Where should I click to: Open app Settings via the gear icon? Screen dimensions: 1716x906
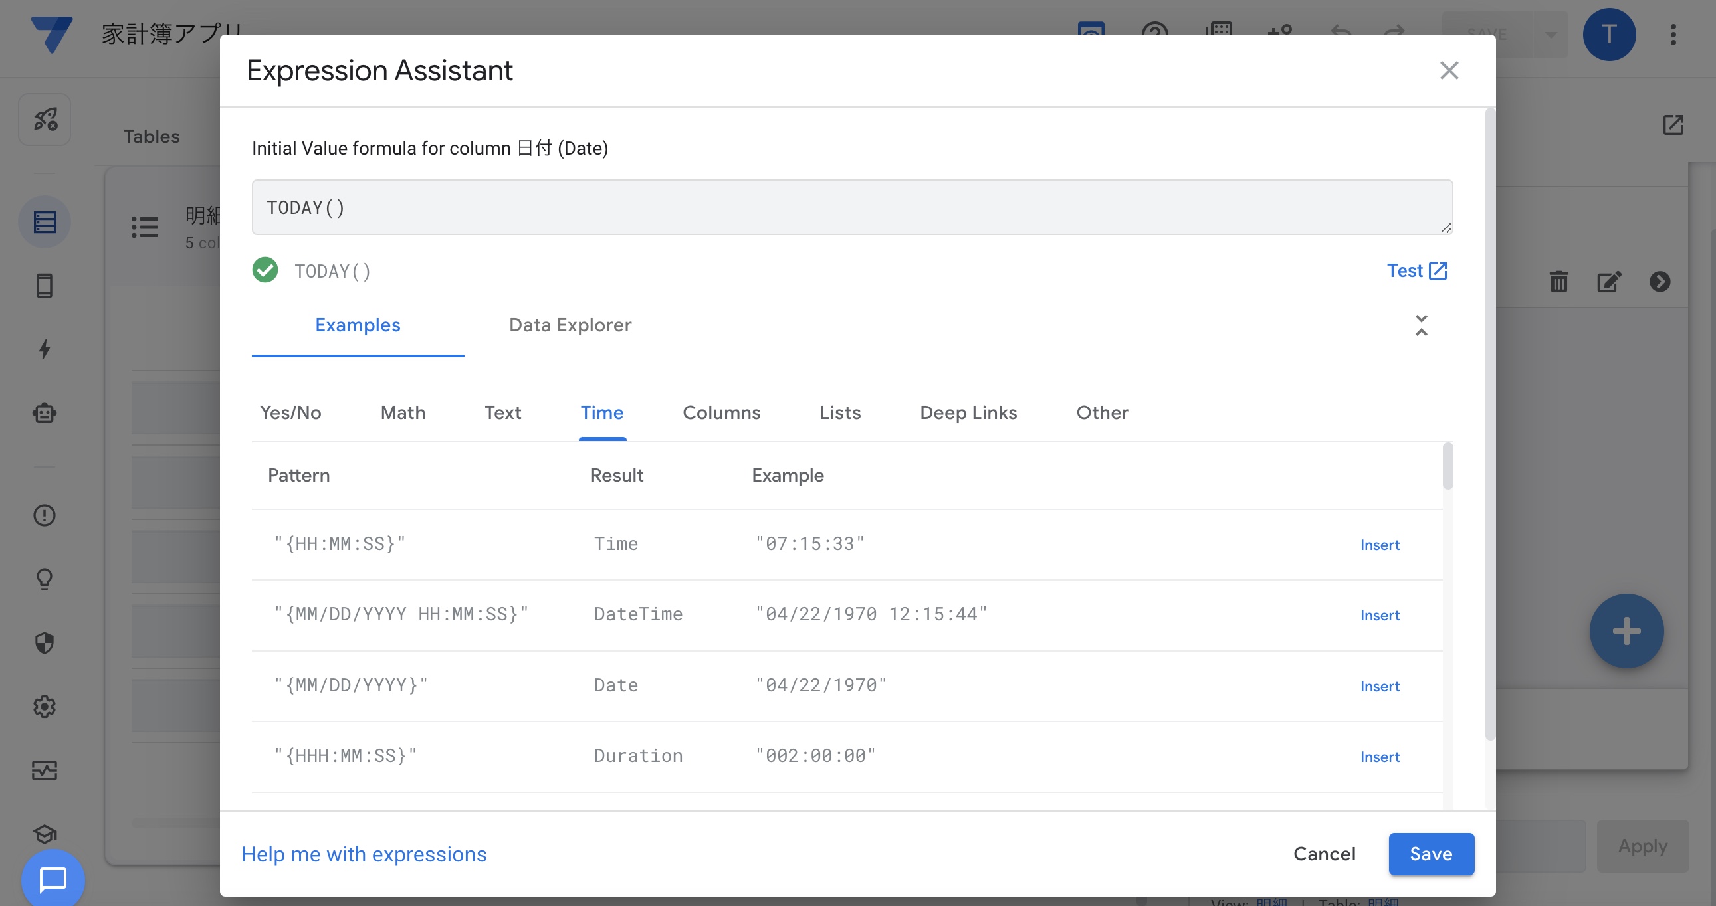44,707
